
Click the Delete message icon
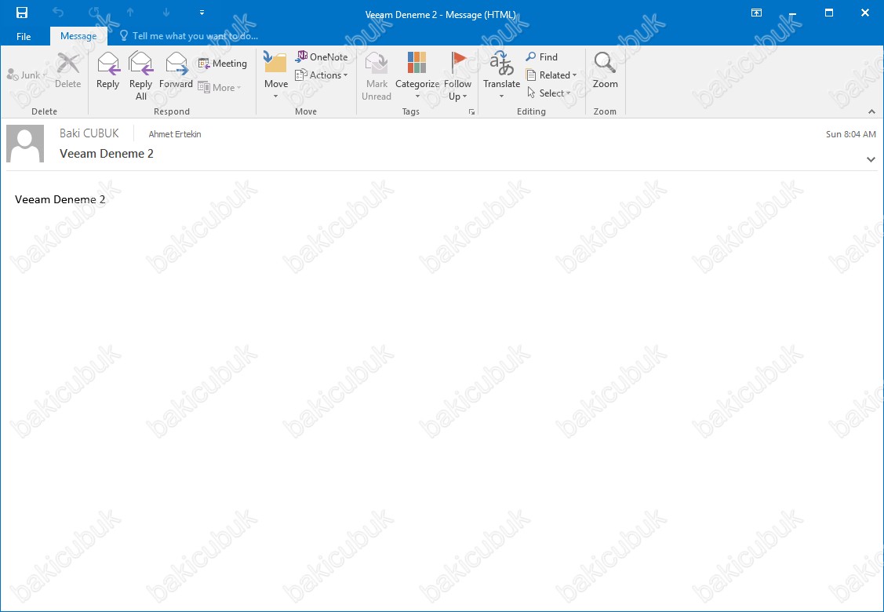[67, 70]
